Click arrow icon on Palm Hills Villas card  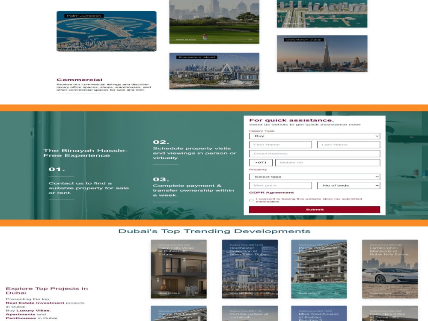(x=196, y=293)
